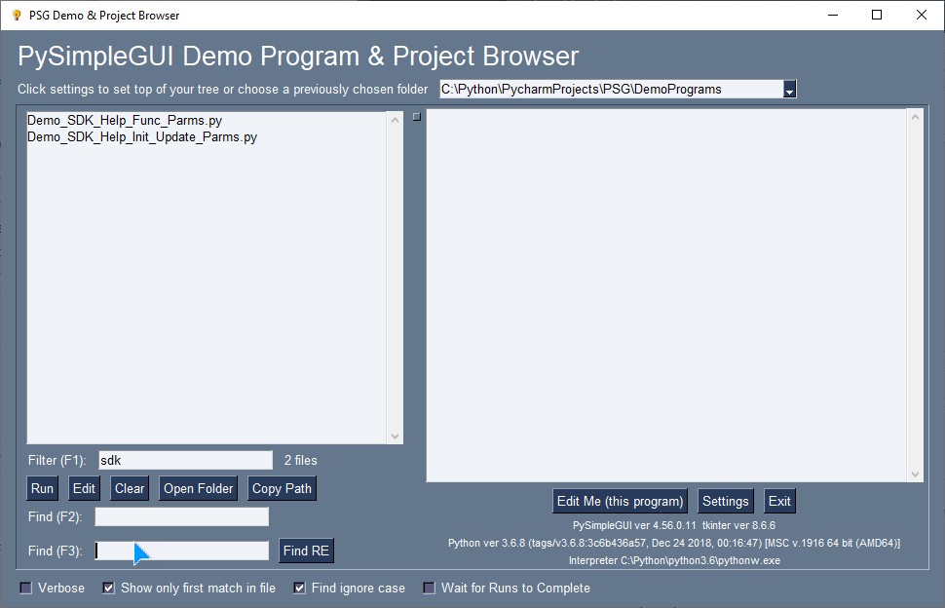Click the small pane divider handle square

coord(416,117)
